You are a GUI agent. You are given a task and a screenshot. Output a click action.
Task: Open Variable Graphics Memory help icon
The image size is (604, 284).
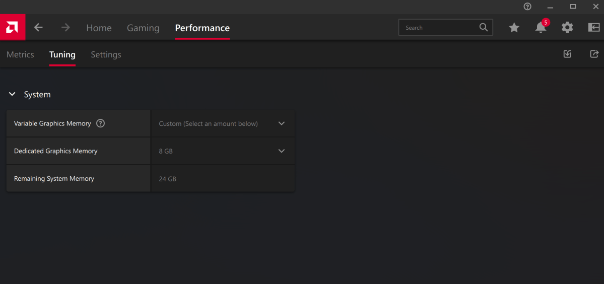(x=101, y=123)
